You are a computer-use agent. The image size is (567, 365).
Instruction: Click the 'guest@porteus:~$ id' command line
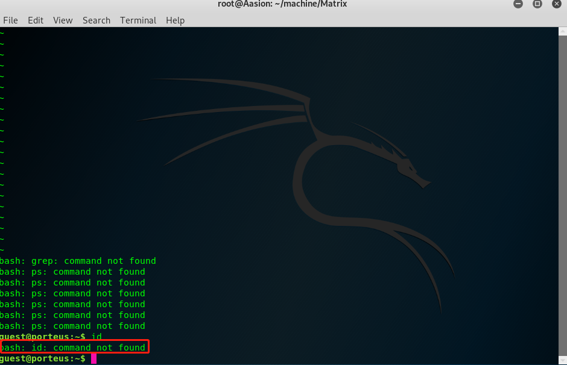[x=51, y=337]
